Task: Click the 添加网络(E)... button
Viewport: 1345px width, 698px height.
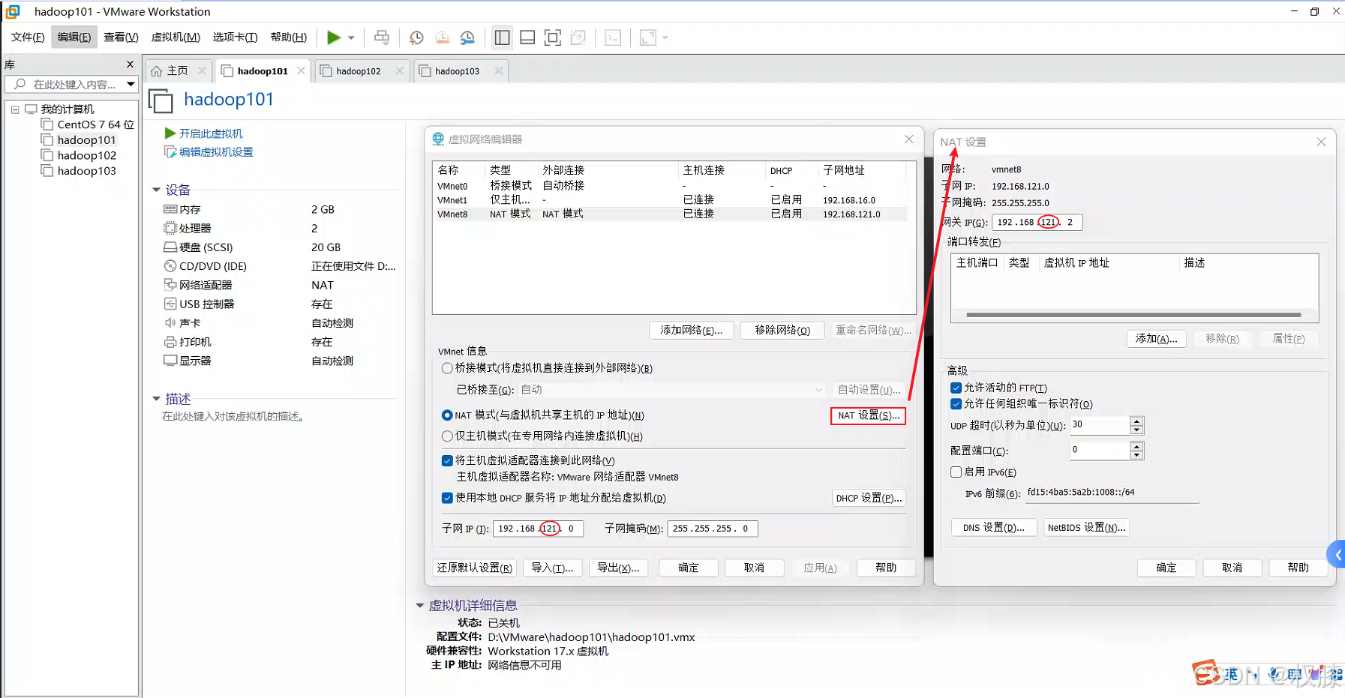Action: pos(691,331)
